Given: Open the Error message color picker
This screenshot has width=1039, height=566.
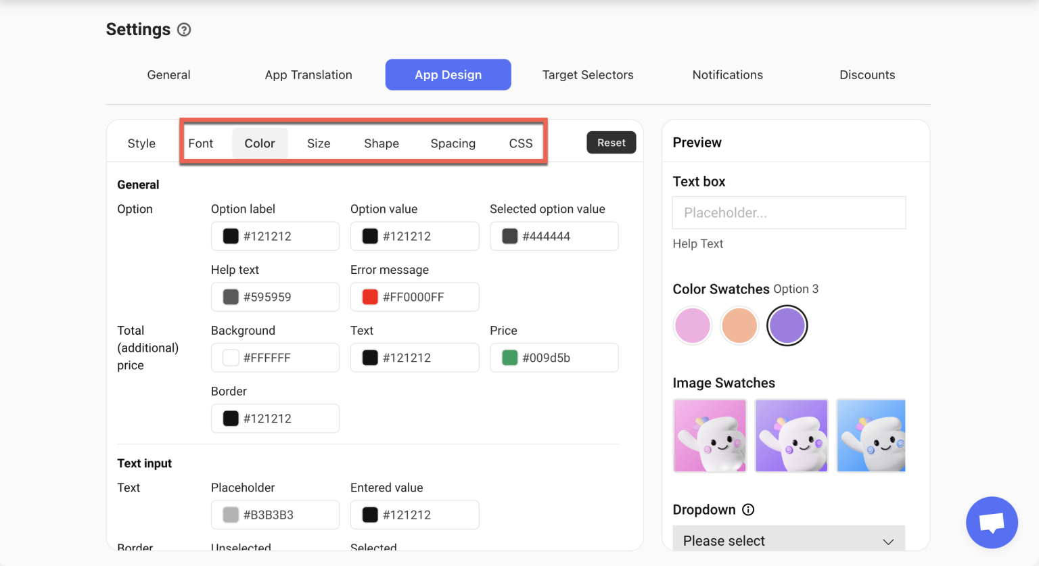Looking at the screenshot, I should (369, 296).
